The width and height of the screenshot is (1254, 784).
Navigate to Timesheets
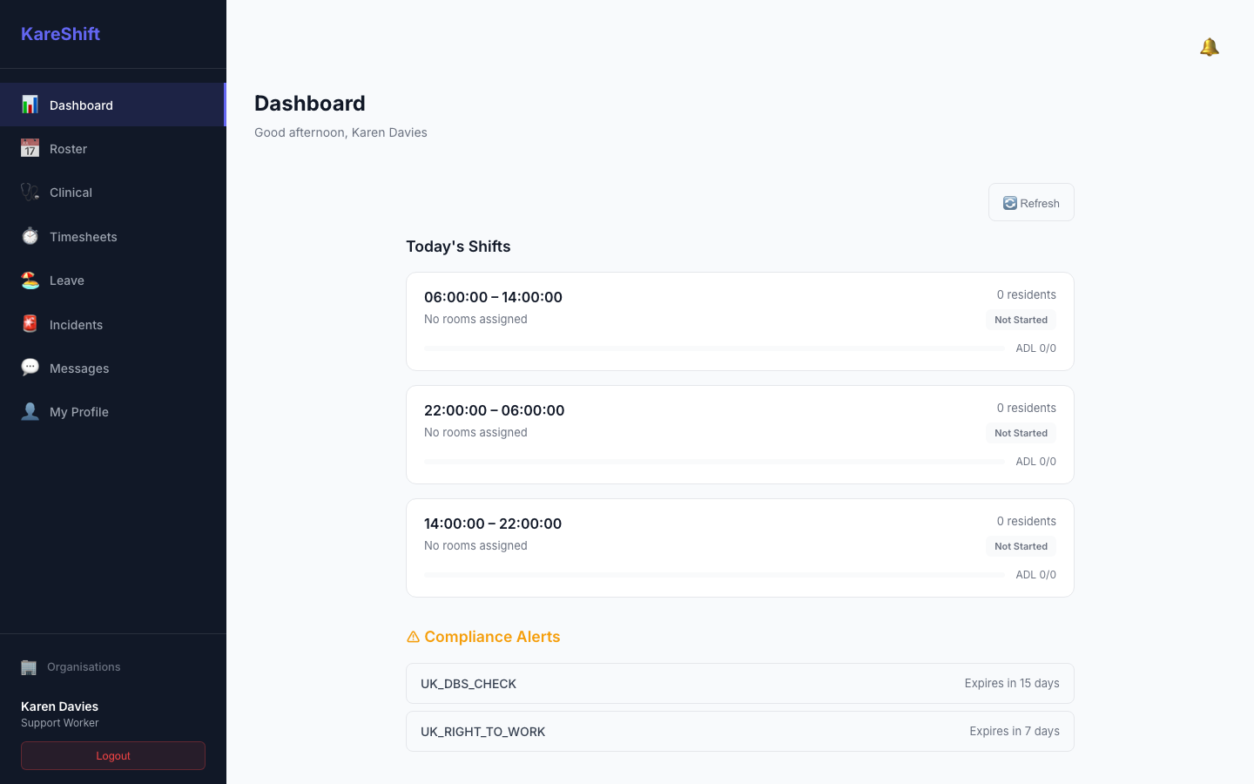113,236
